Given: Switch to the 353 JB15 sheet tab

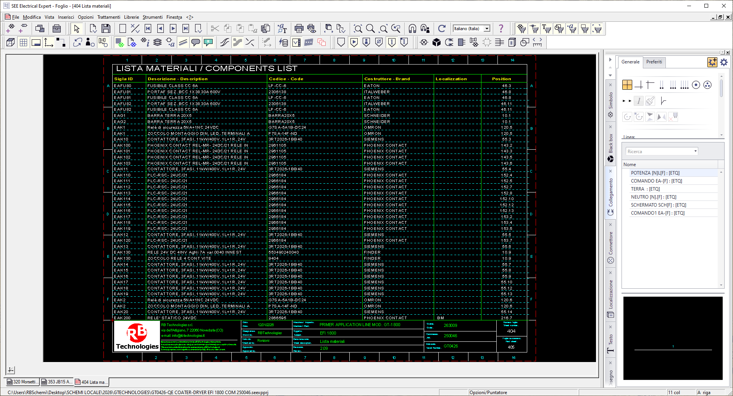Looking at the screenshot, I should click(x=57, y=382).
